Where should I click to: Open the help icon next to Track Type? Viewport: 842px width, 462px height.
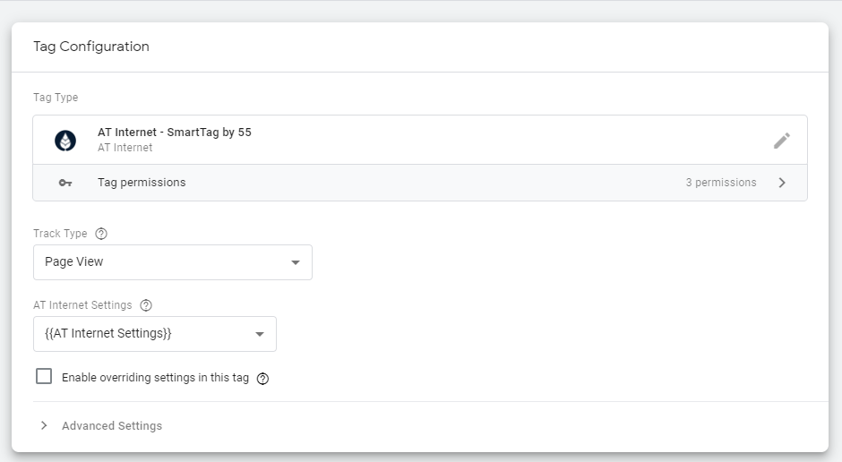(101, 234)
